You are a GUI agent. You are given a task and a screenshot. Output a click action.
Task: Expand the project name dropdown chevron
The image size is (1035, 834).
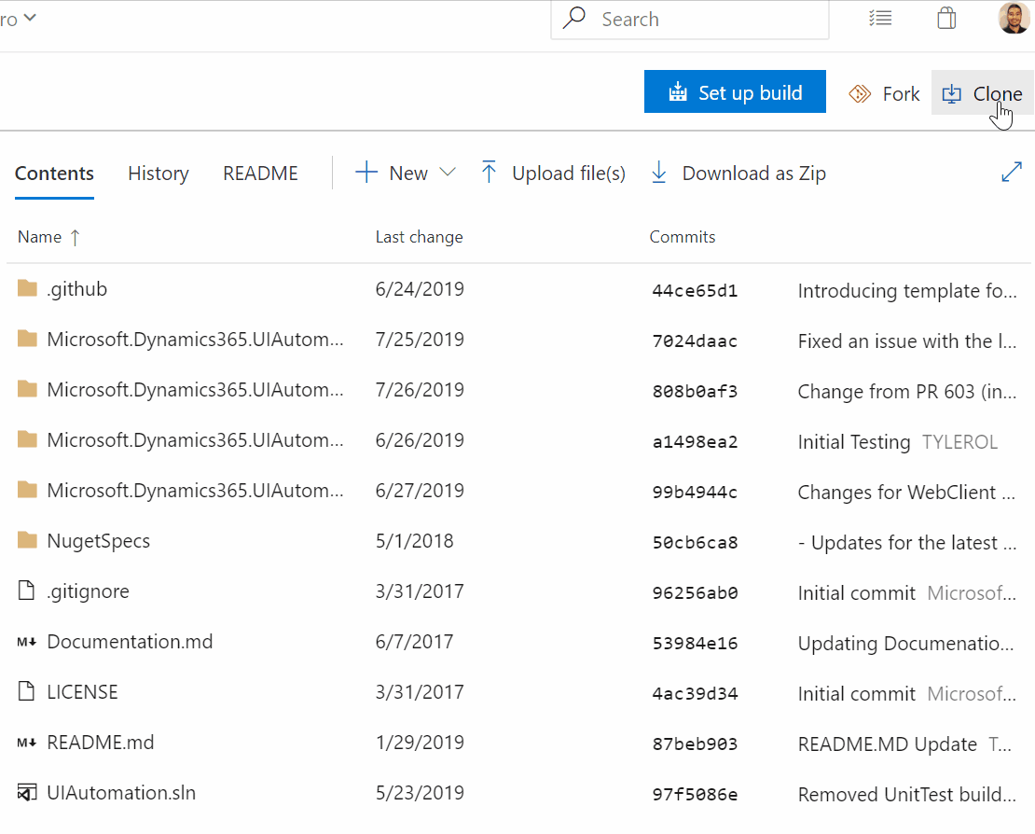pyautogui.click(x=30, y=18)
